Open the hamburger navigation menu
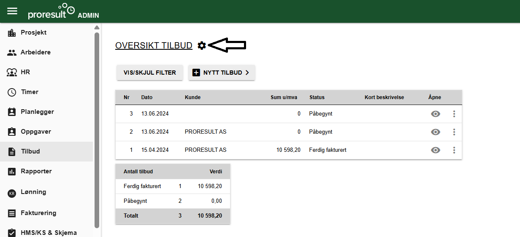This screenshot has width=520, height=237. tap(12, 11)
